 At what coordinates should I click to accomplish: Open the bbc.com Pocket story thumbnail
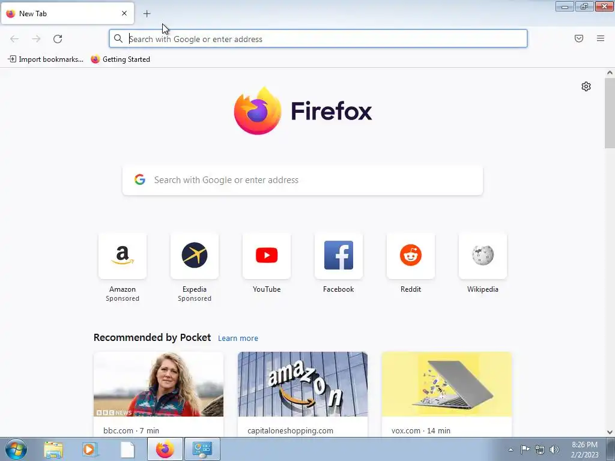point(159,384)
